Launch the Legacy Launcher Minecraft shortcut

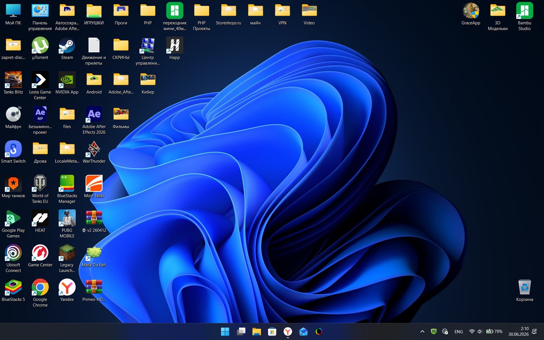(x=67, y=259)
